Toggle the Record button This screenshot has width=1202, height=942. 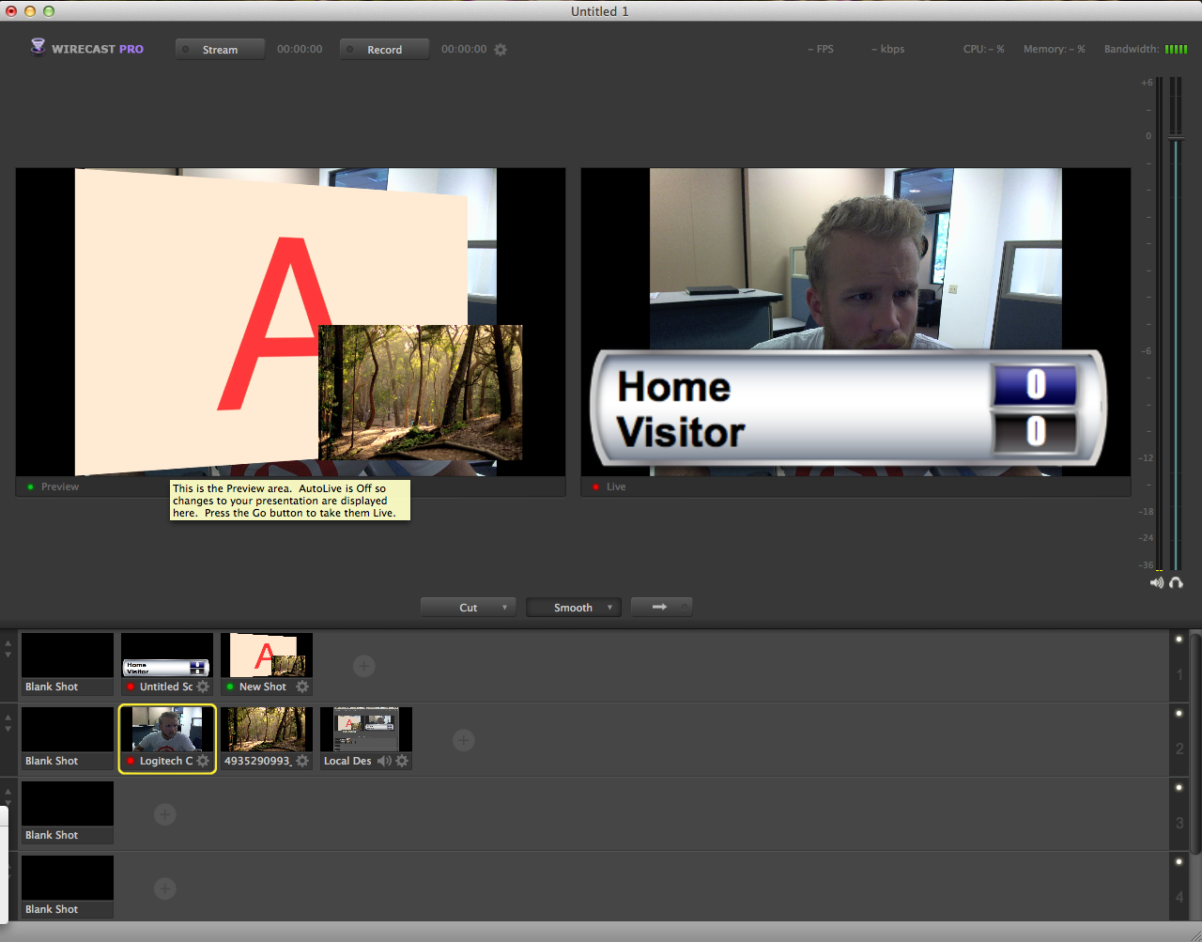click(x=384, y=49)
